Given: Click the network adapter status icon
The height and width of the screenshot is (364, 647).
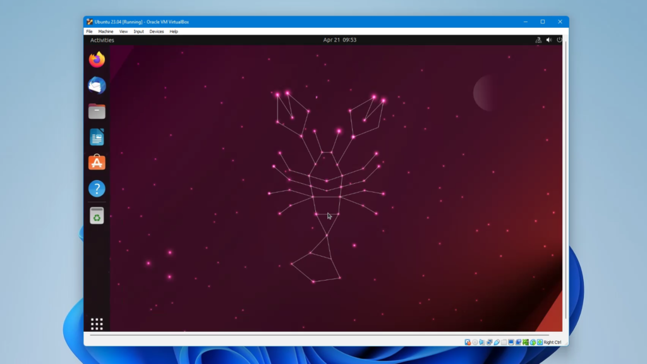Looking at the screenshot, I should coord(490,342).
